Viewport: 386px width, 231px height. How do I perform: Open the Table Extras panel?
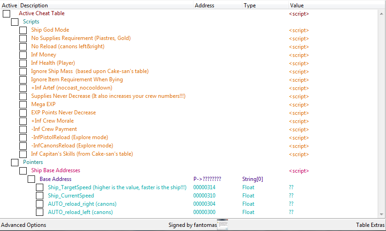(370, 225)
